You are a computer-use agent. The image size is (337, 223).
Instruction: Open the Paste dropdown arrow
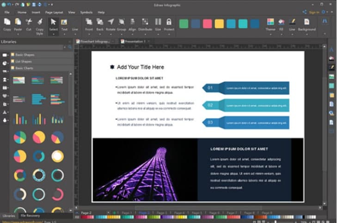click(x=18, y=34)
